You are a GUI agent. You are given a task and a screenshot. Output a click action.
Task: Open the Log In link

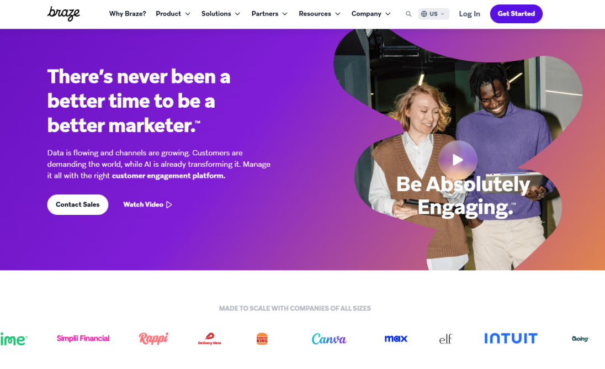point(469,14)
